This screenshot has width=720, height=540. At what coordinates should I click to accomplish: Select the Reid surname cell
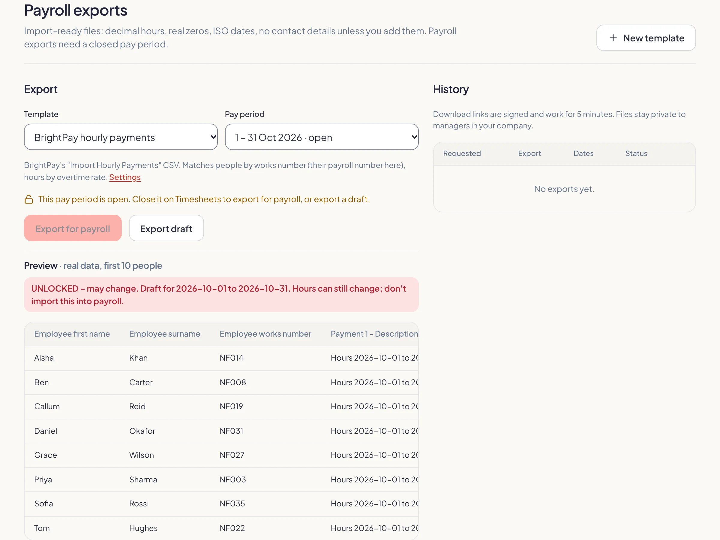[x=137, y=406]
